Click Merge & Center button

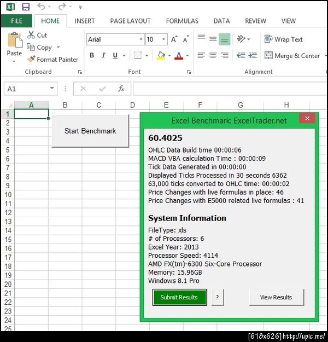pyautogui.click(x=292, y=56)
